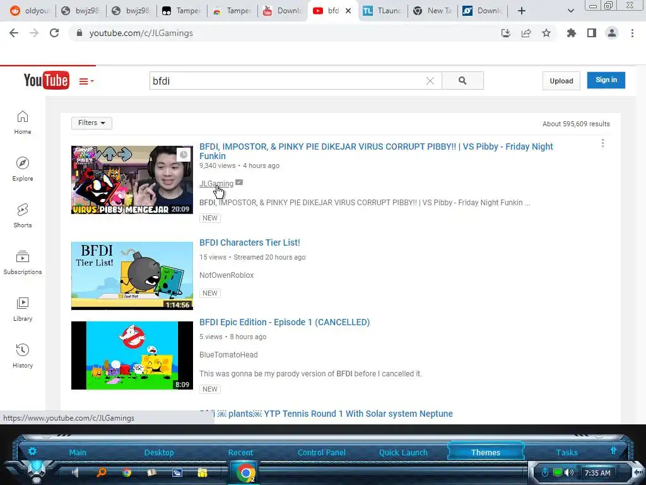Click the orange search magnifier in taskbar
The width and height of the screenshot is (646, 485).
tap(101, 472)
